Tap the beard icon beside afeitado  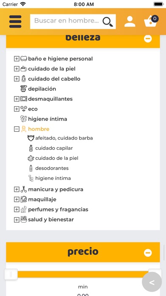click(x=31, y=138)
